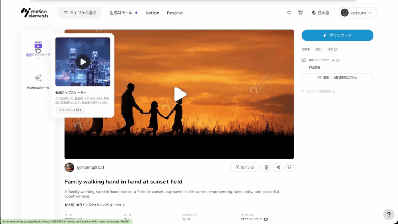The width and height of the screenshot is (398, 224).
Task: Click the document icon beside share
Action: pos(266,167)
